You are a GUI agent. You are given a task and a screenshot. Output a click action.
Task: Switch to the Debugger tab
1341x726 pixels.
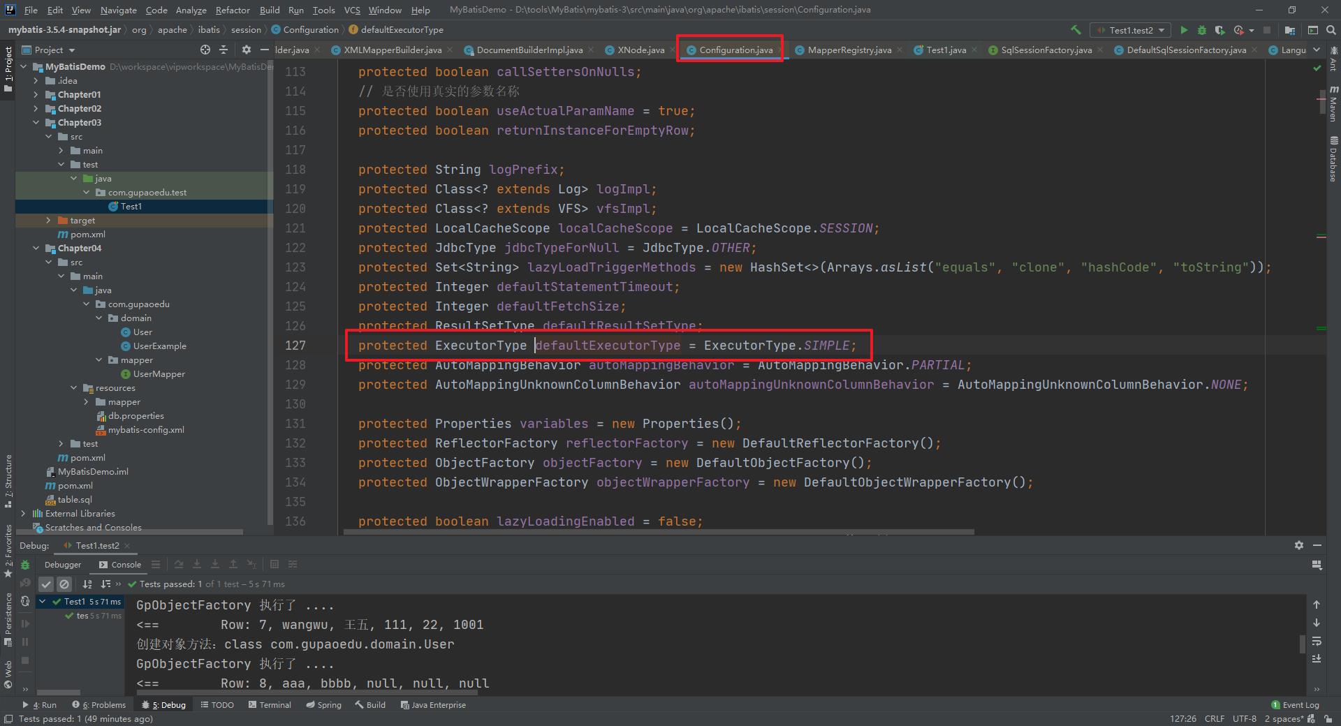tap(63, 564)
